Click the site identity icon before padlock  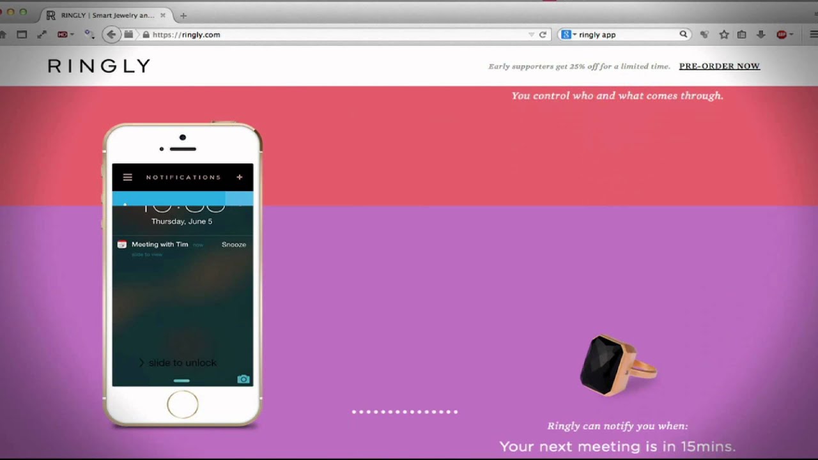point(128,34)
